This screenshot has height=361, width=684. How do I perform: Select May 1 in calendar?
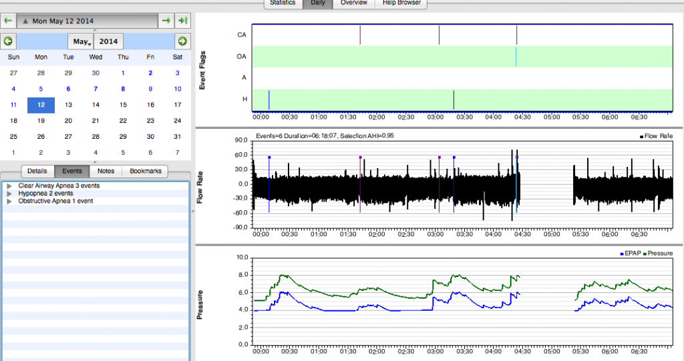(x=123, y=73)
